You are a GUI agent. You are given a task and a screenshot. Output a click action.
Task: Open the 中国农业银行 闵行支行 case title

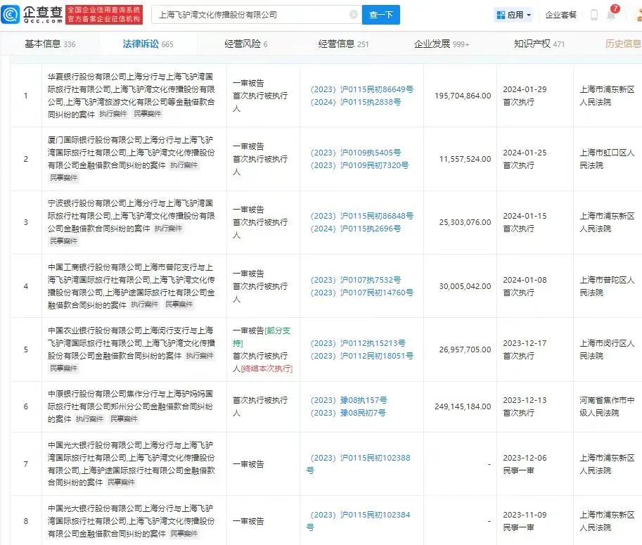tap(131, 343)
